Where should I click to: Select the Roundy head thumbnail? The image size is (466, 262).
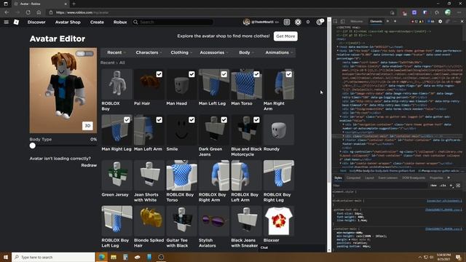(x=279, y=130)
